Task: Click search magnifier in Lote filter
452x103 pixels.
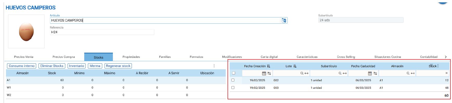Action: pos(302,73)
